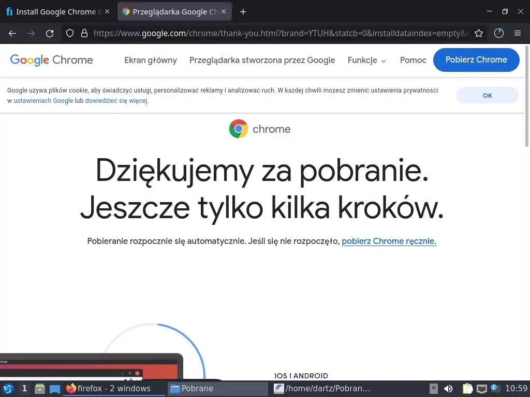
Task: Open the Ekran główny menu item
Action: point(151,60)
